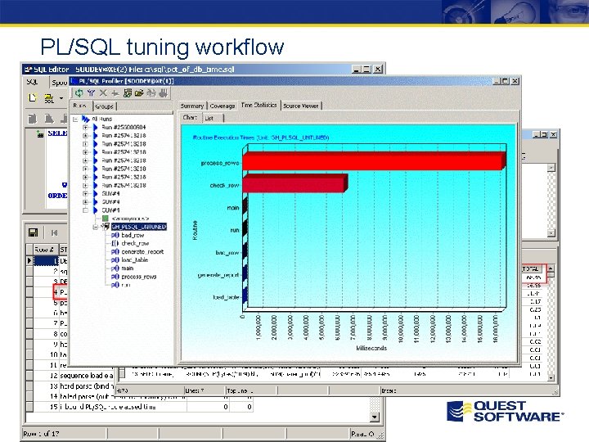The image size is (589, 442).
Task: Click the first-record navigation icon in SQL Editor grid
Action: (54, 233)
